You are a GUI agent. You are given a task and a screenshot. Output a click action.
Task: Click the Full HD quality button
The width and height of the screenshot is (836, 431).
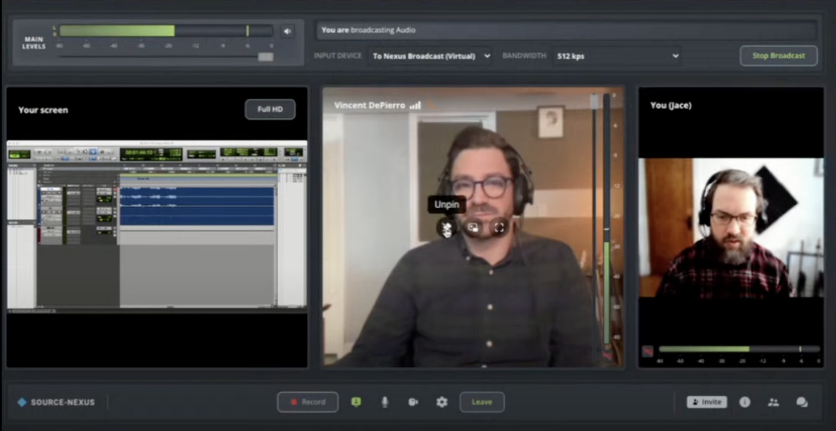pyautogui.click(x=270, y=109)
